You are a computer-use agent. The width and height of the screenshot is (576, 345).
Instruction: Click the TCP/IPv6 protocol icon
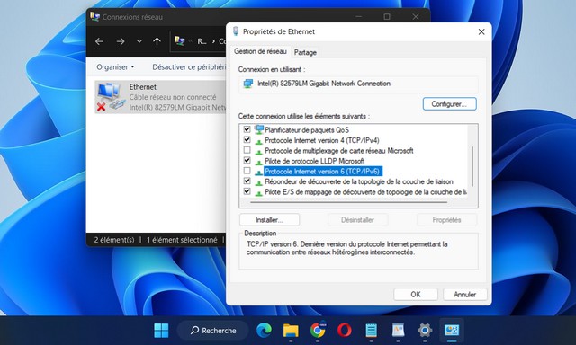coord(259,172)
